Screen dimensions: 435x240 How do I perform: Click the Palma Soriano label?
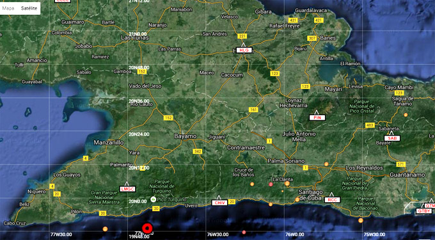[x=286, y=161]
